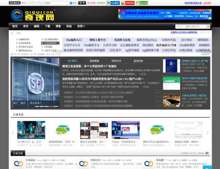Open the 月入两万五 neon street thumbnail
Viewport: 220px width, 169px height.
31,130
